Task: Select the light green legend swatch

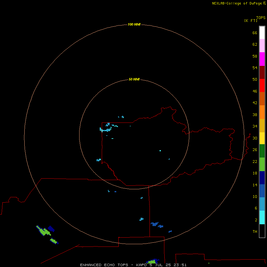Action: pyautogui.click(x=262, y=164)
